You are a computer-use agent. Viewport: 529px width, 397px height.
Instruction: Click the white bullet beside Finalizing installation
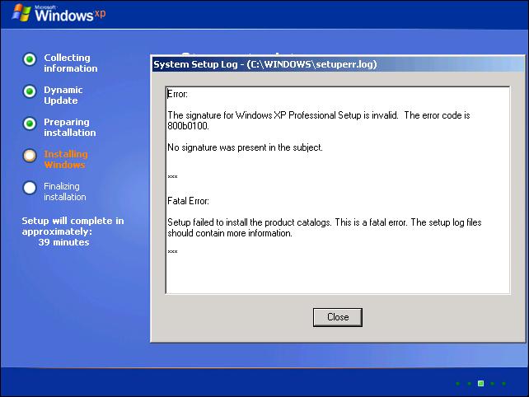click(30, 188)
